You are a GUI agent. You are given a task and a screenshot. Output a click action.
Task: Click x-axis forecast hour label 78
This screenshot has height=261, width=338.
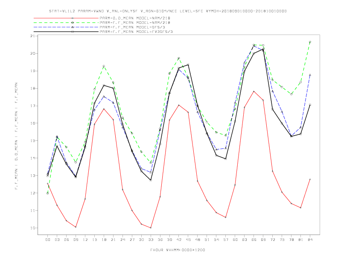(x=291, y=240)
